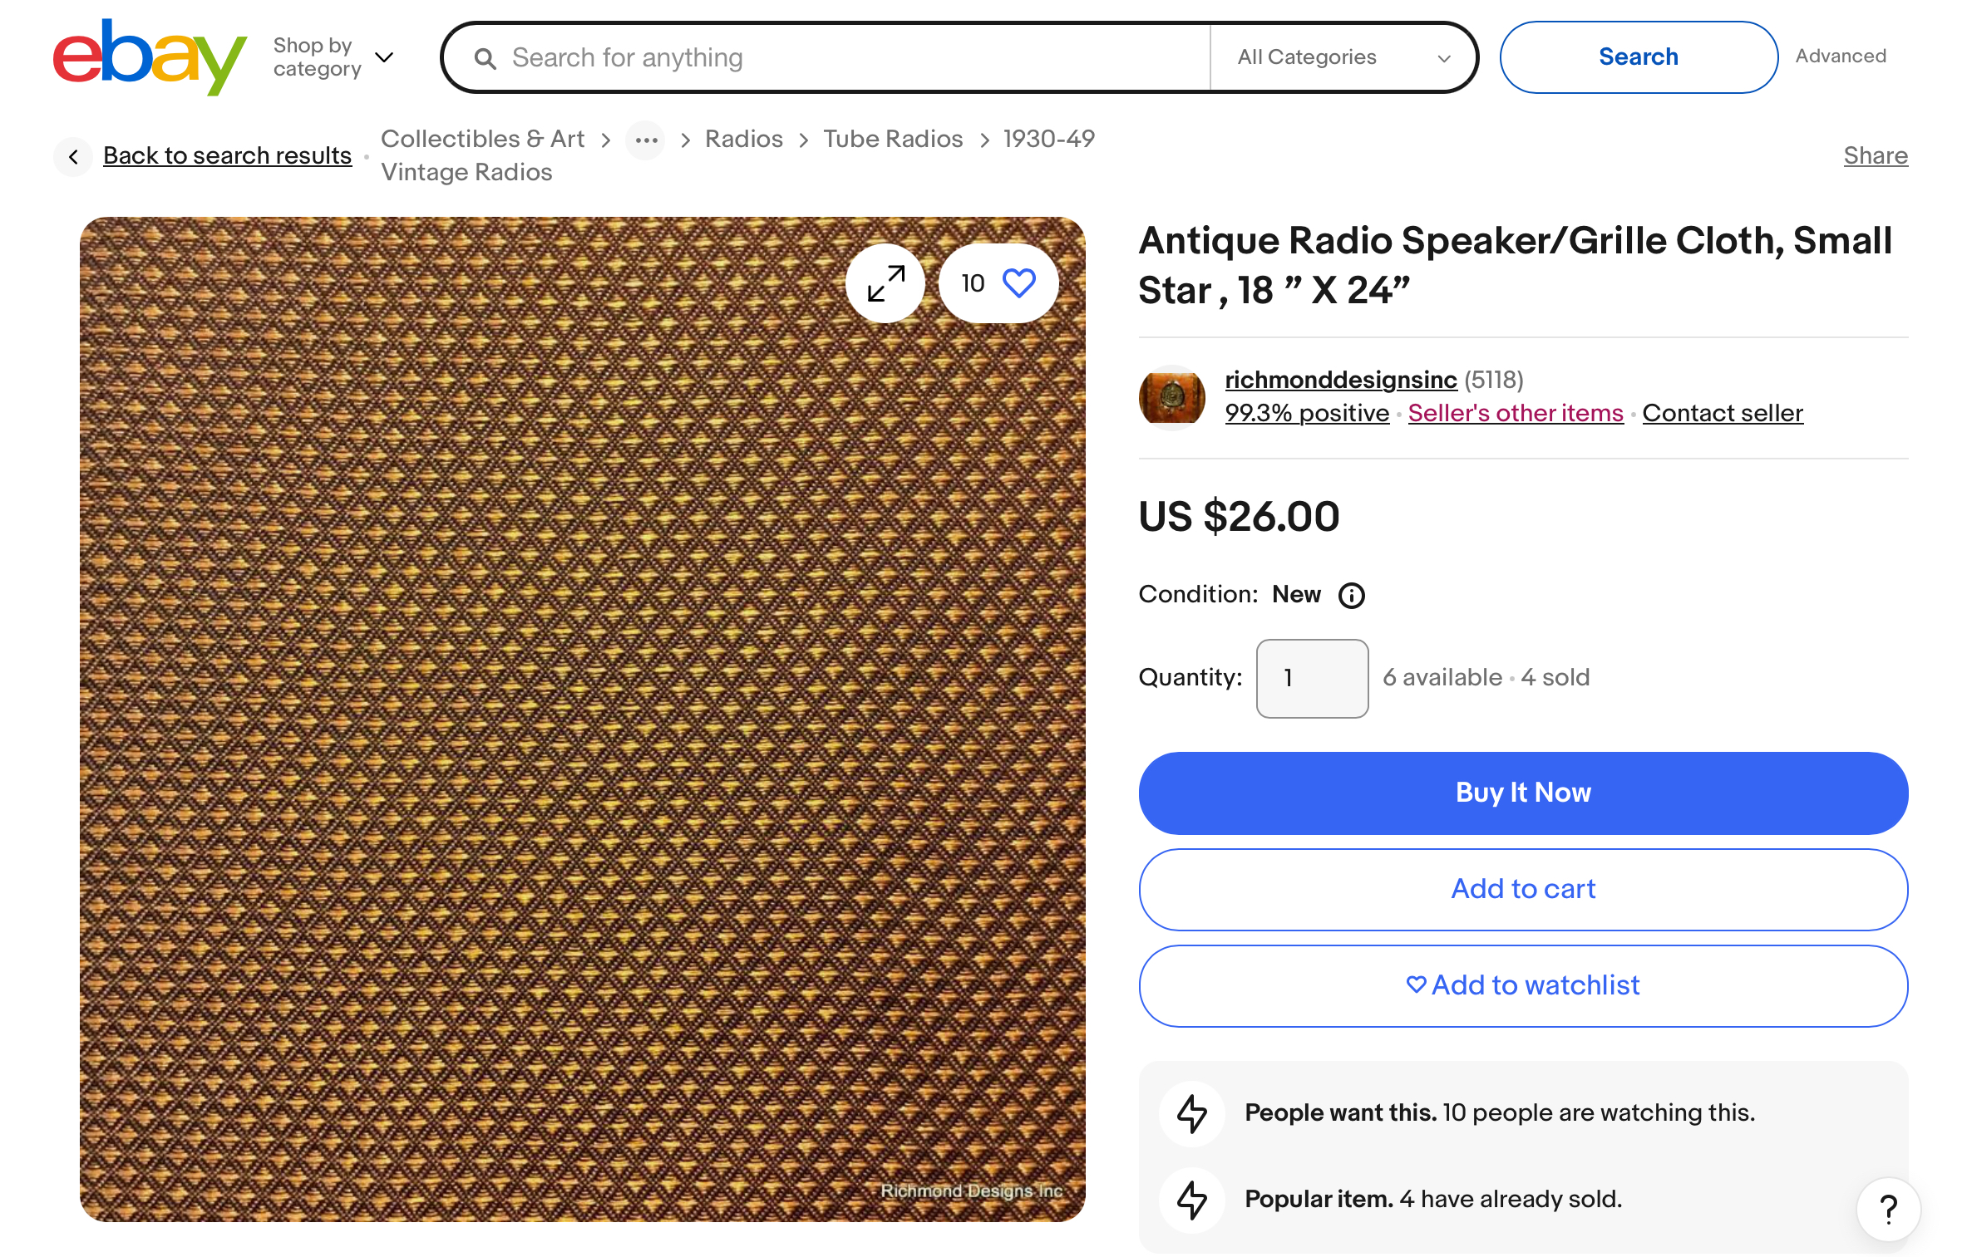Open Seller's other items link
The image size is (1962, 1257).
point(1515,413)
